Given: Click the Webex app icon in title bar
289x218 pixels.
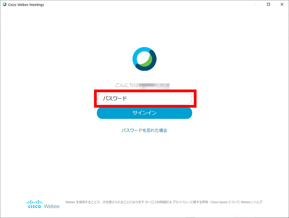Looking at the screenshot, I should (x=5, y=4).
